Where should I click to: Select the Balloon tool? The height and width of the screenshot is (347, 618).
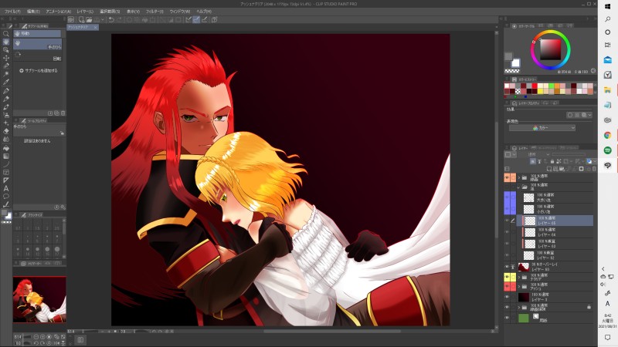tap(6, 197)
